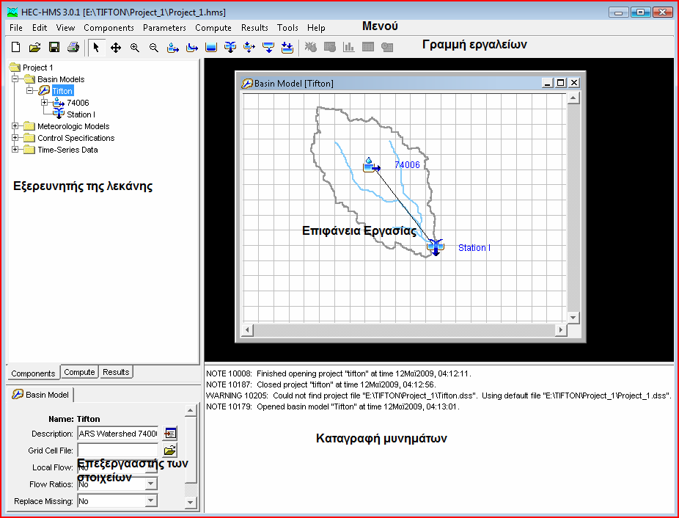Select the Arrow pointer tool

coord(96,47)
